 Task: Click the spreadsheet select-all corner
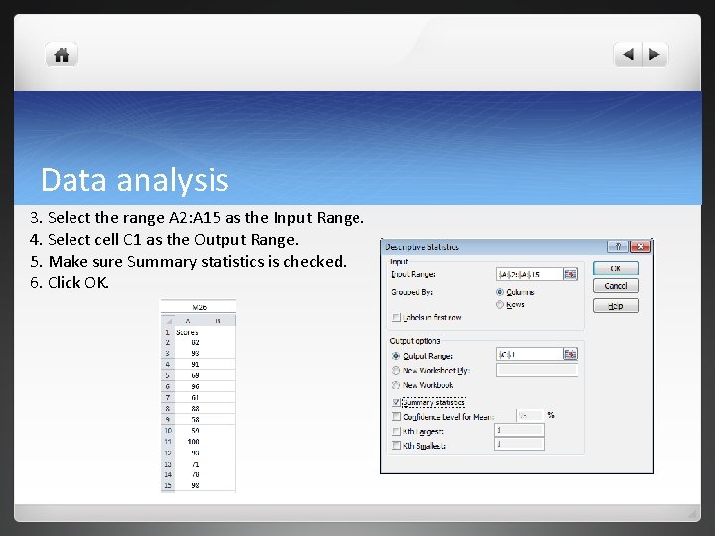[168, 321]
